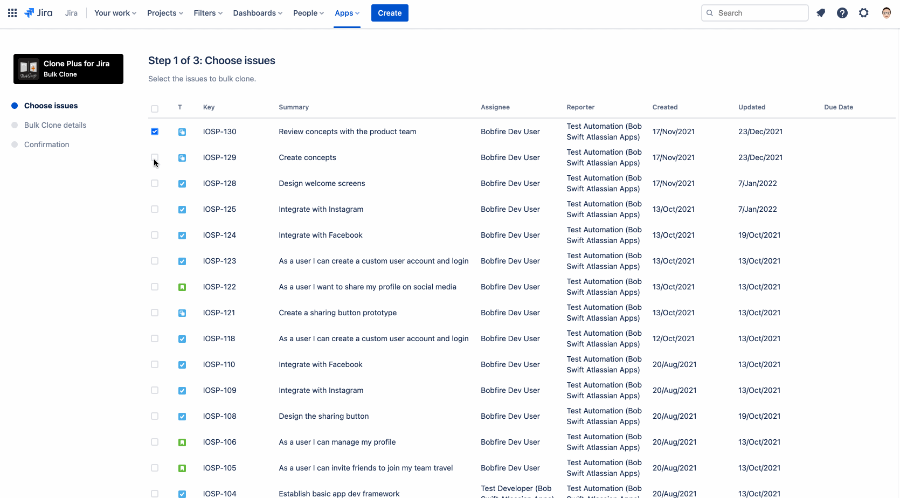Click the task type icon for IOSP-118
Viewport: 900px width, 498px height.
(182, 338)
